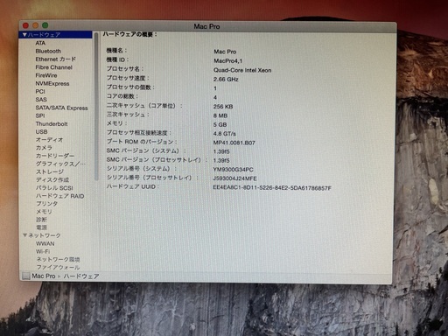Select Fibre Channel entry
The width and height of the screenshot is (448, 336).
pos(54,67)
